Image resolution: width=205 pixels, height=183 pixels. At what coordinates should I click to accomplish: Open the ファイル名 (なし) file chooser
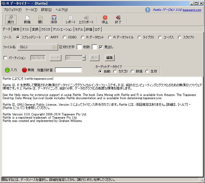[x=38, y=47]
